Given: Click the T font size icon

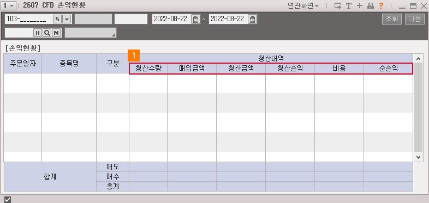Looking at the screenshot, I should [x=349, y=6].
